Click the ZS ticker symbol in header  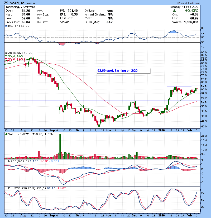coord(6,3)
